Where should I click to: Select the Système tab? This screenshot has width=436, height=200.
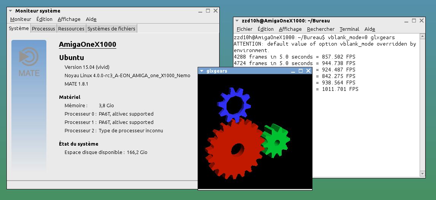pyautogui.click(x=19, y=29)
